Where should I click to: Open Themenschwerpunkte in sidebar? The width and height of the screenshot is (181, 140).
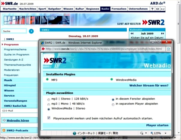(x=17, y=65)
